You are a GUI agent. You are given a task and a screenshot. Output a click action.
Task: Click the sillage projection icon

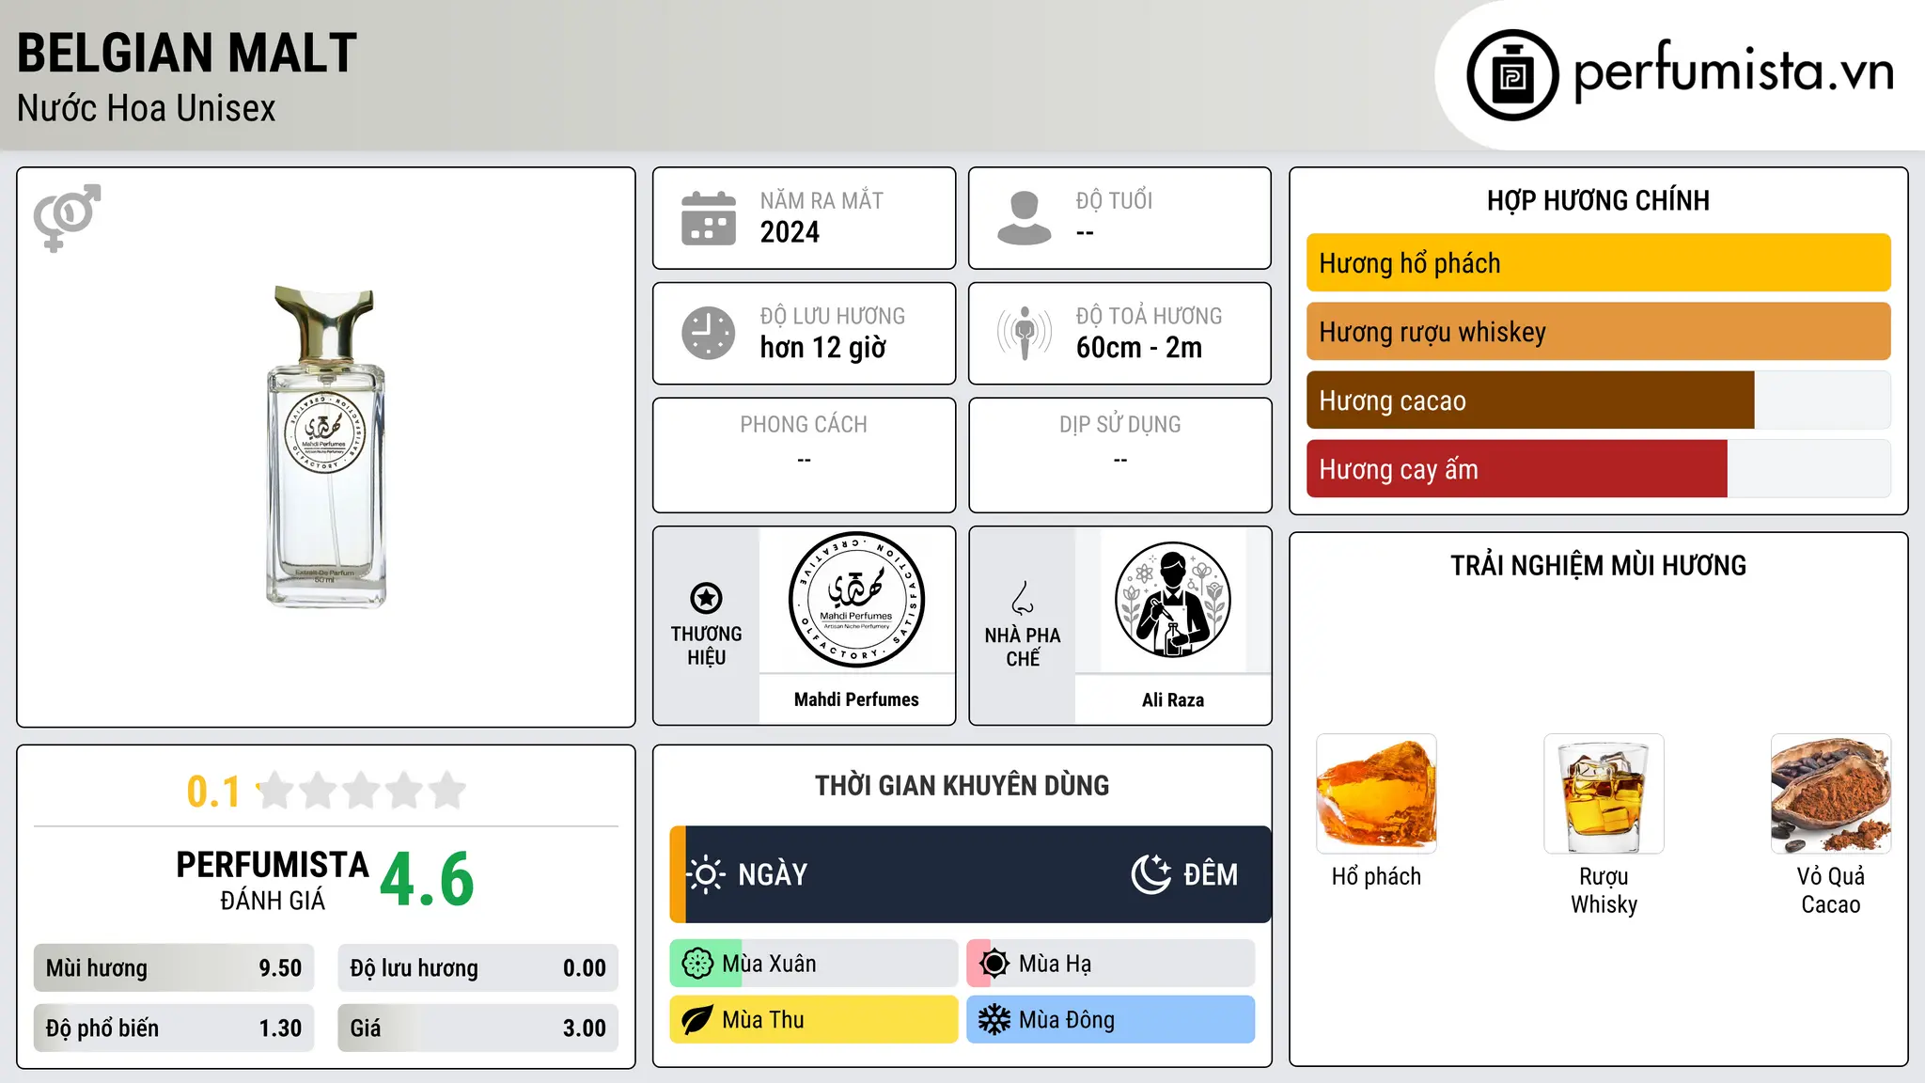click(1025, 333)
